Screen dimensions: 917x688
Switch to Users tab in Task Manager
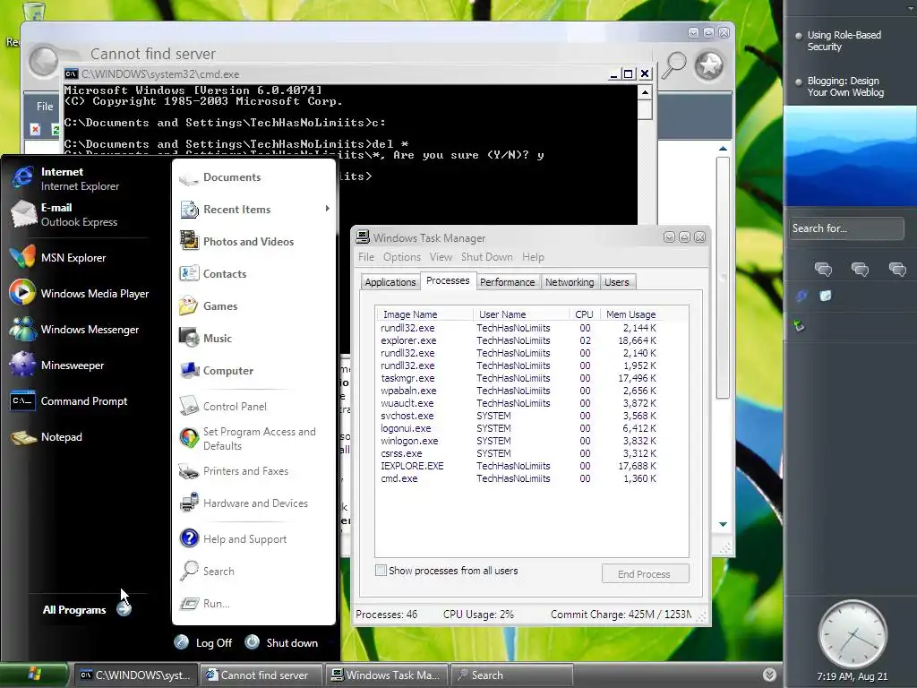point(616,282)
